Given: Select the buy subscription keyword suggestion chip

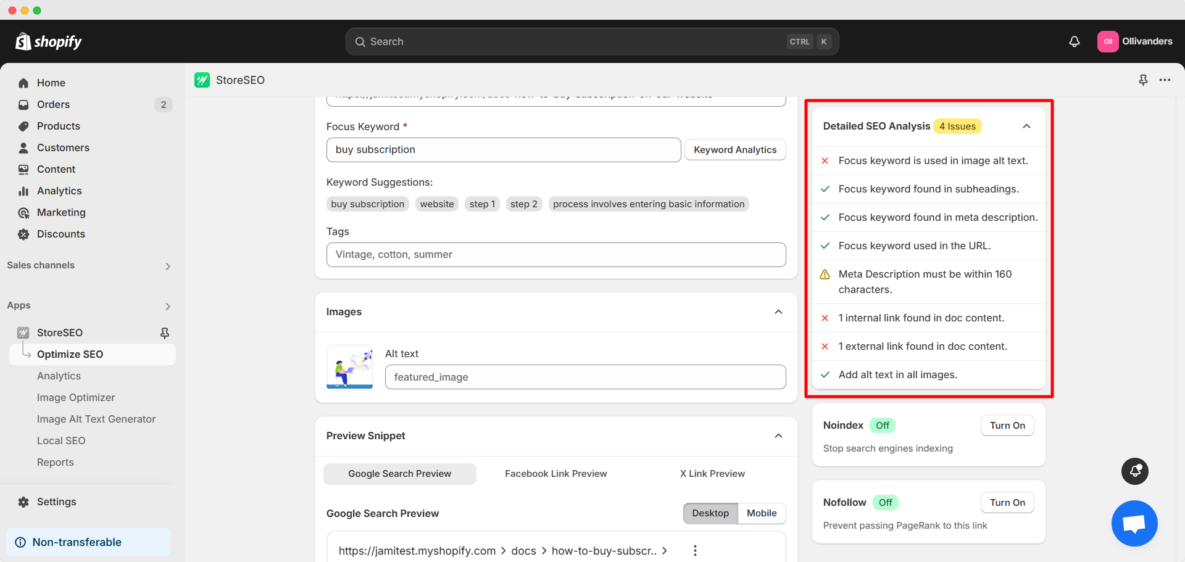Looking at the screenshot, I should [x=367, y=204].
